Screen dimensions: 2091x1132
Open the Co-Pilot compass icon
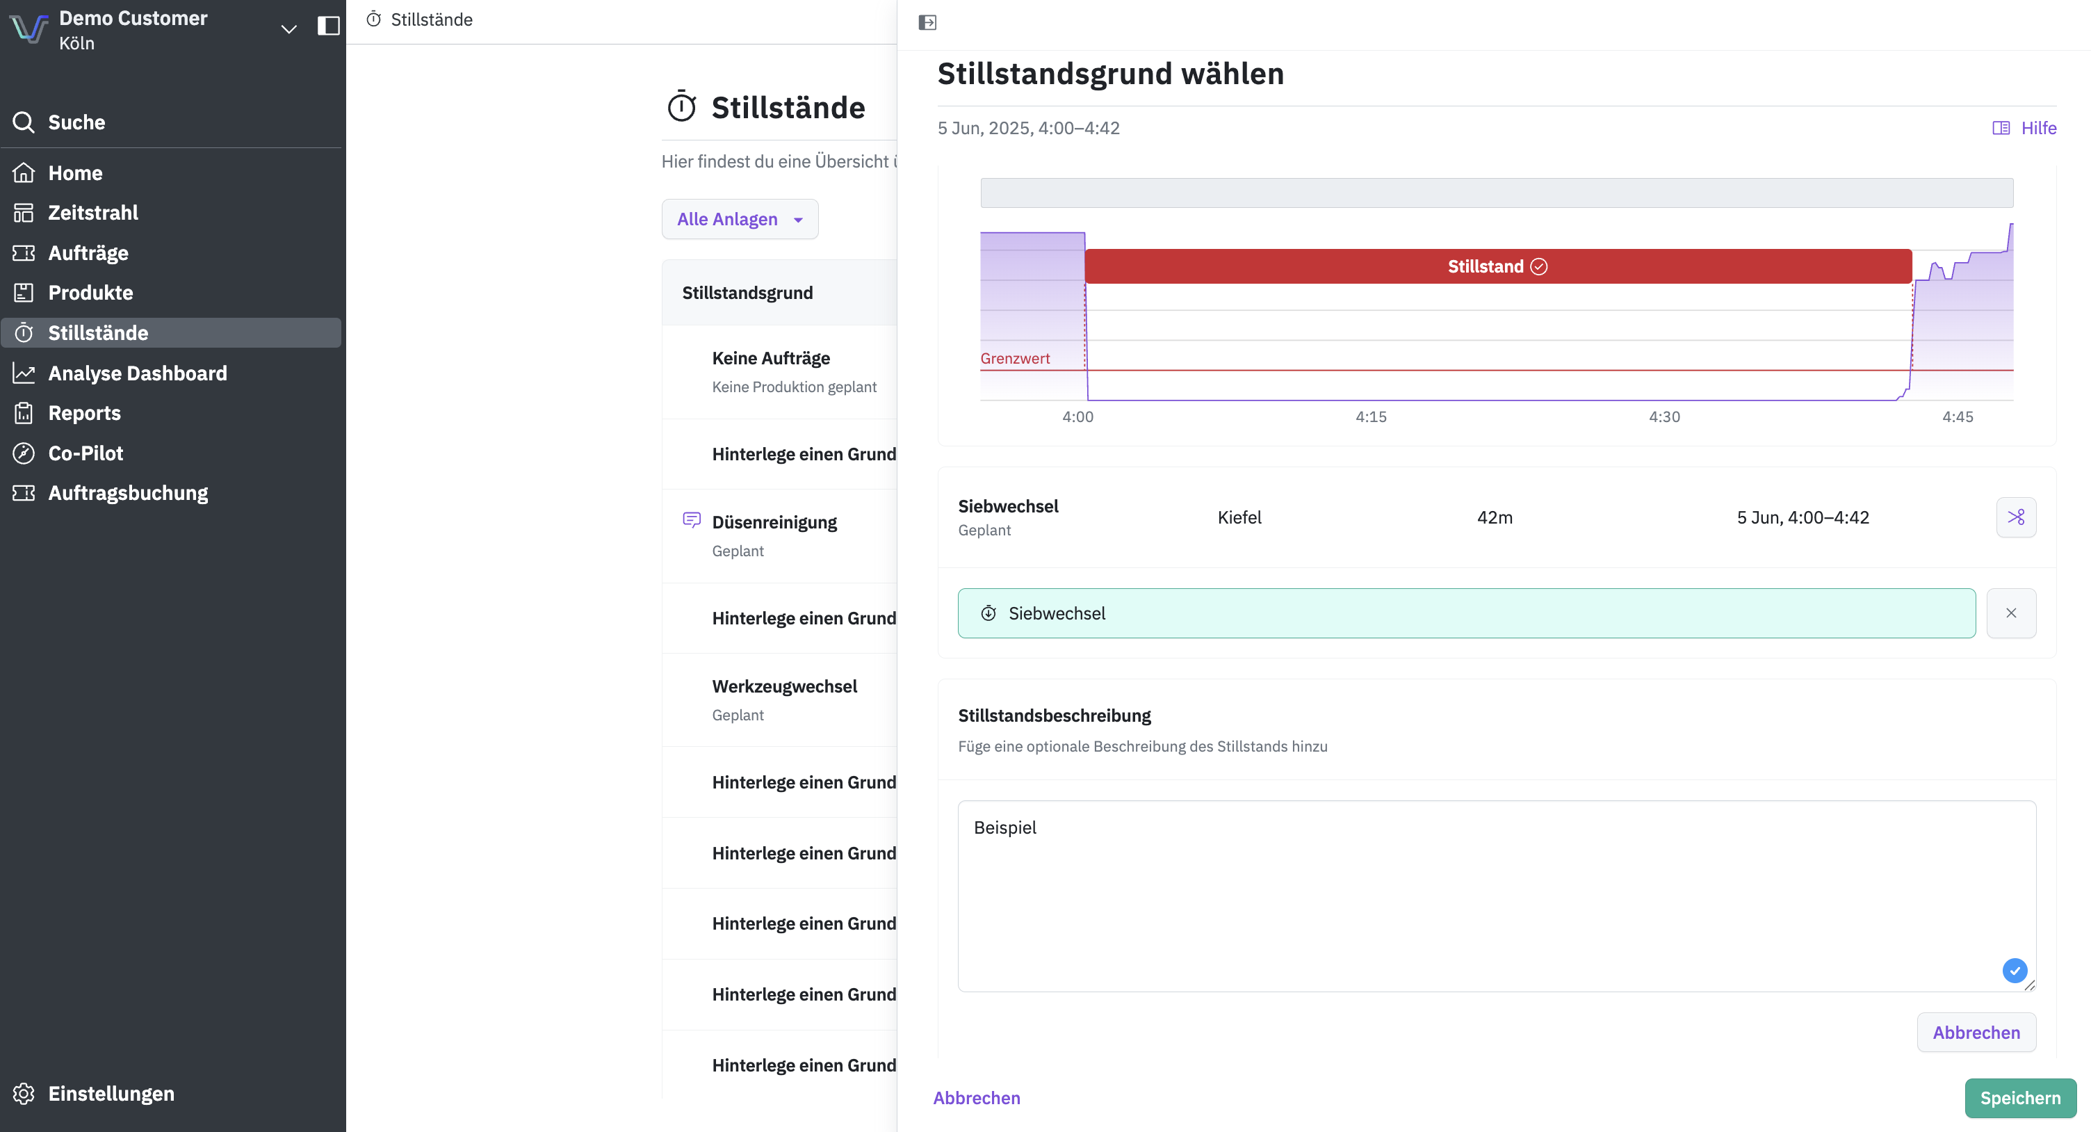[x=24, y=453]
